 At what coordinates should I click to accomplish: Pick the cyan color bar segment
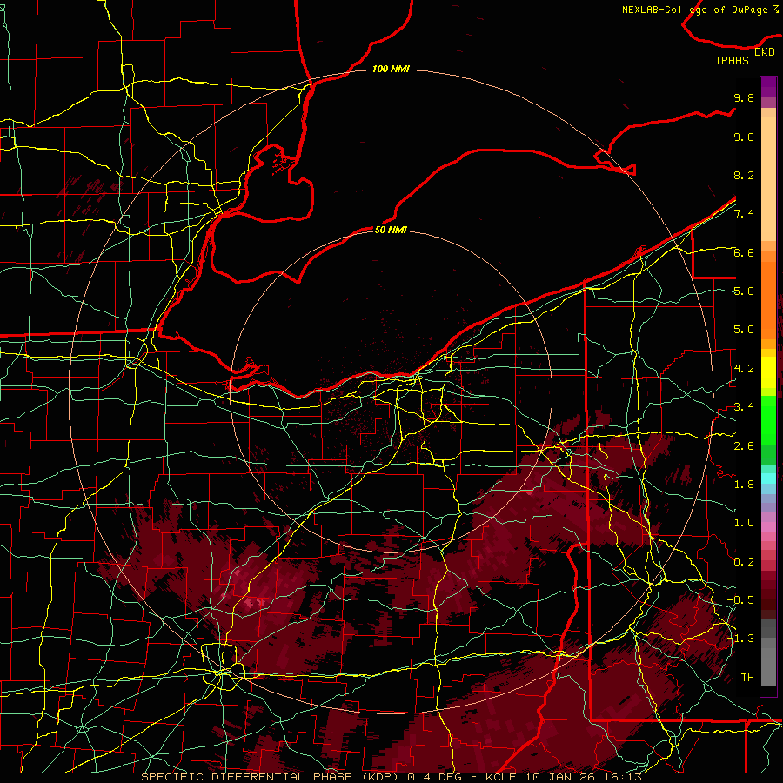pyautogui.click(x=768, y=478)
